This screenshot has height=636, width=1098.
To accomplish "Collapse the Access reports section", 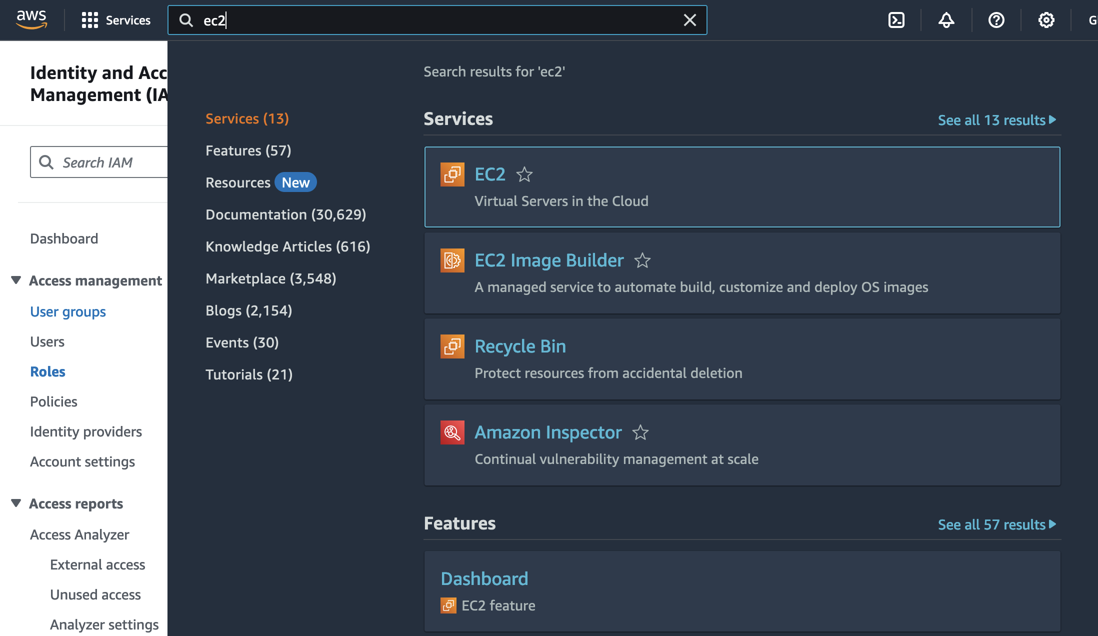I will click(16, 503).
